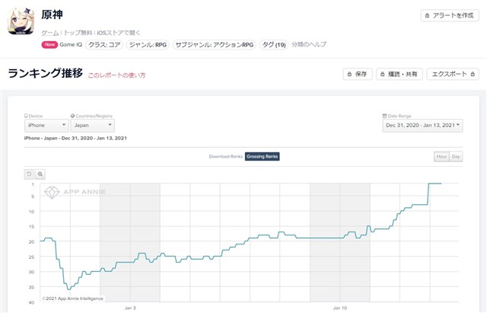
Task: Open the Countries/Regions Japan dropdown
Action: [x=93, y=125]
